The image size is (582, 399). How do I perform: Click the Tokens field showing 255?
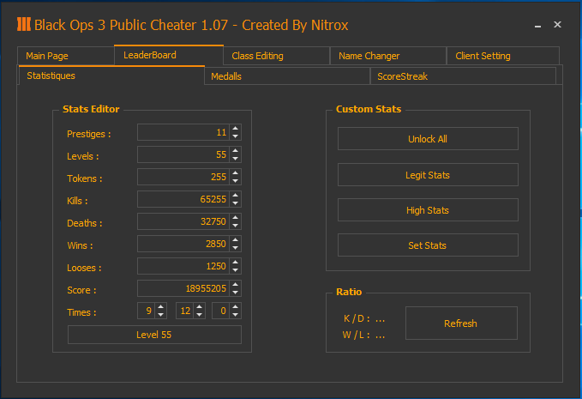tap(183, 177)
